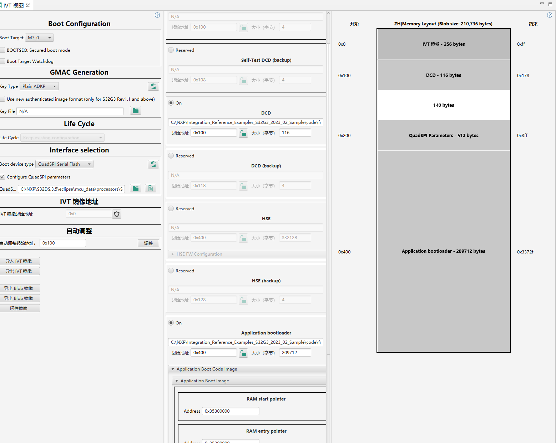Refresh the GMAC key generation
The width and height of the screenshot is (556, 443).
pyautogui.click(x=153, y=86)
